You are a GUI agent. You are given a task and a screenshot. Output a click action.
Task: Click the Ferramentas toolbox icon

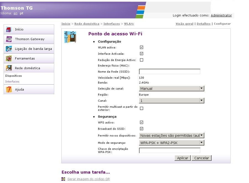pyautogui.click(x=9, y=58)
